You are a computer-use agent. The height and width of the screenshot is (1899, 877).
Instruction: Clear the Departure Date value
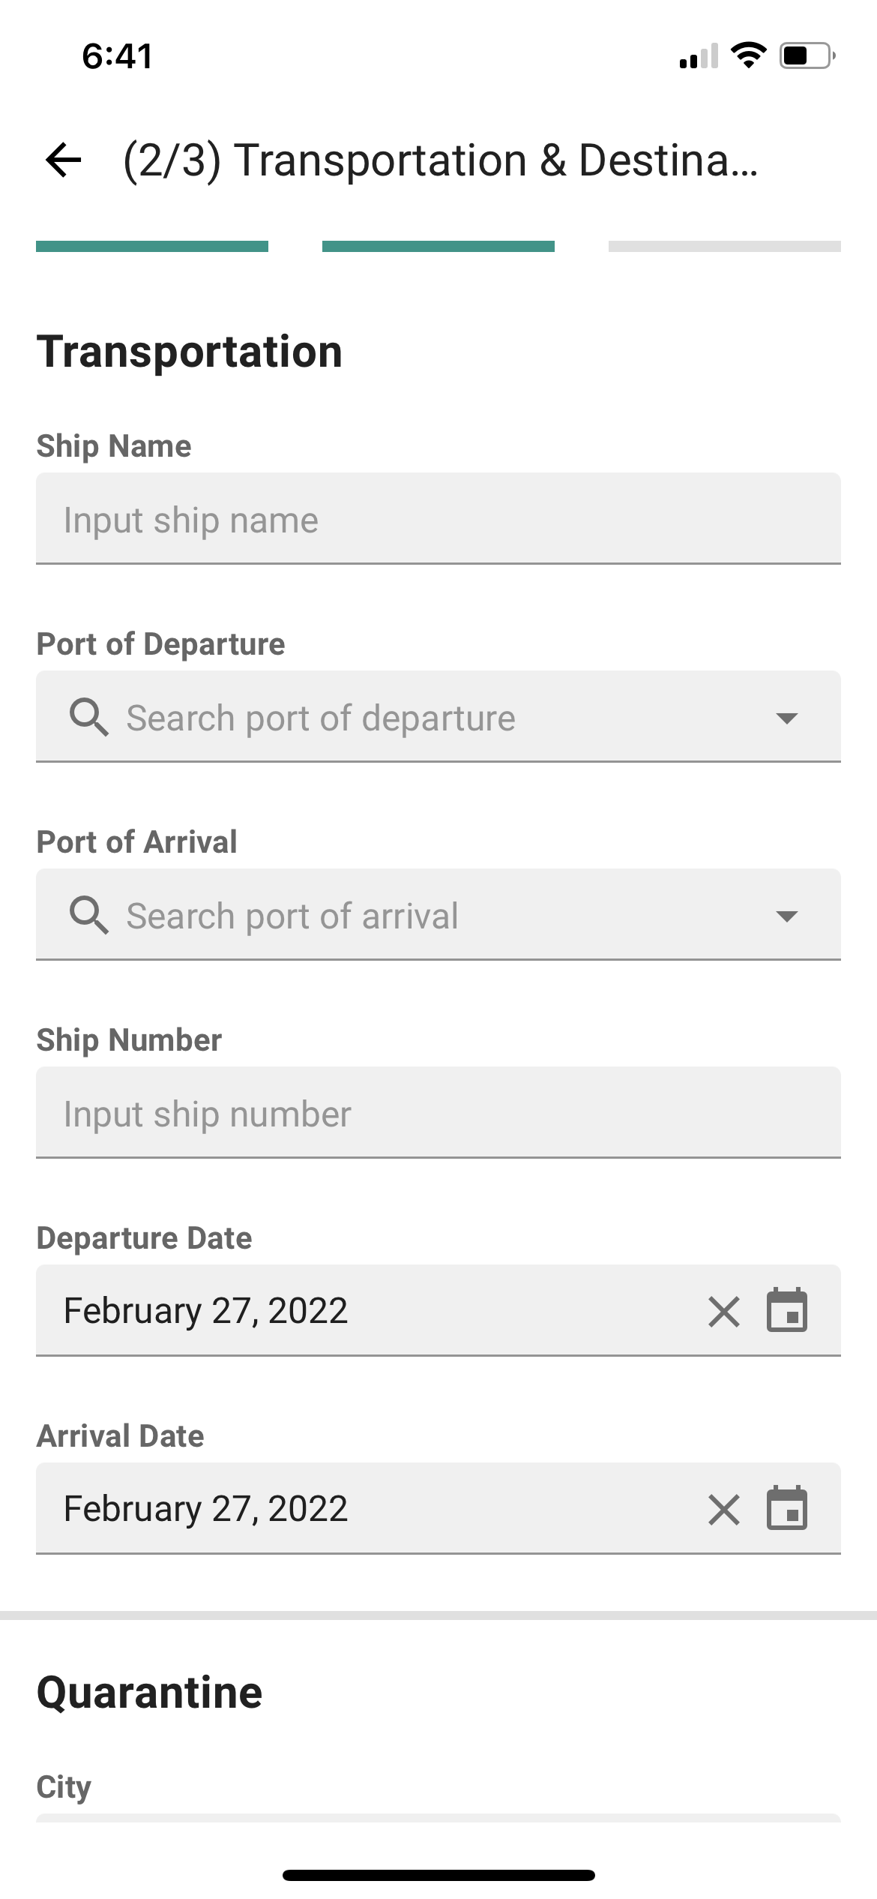723,1312
